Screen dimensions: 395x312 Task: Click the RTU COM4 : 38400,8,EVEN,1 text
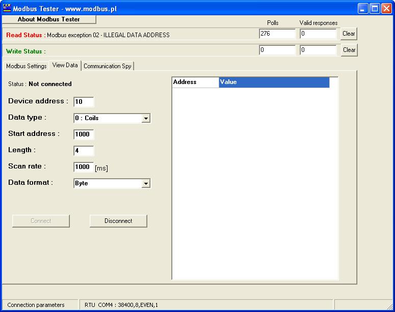tap(121, 305)
